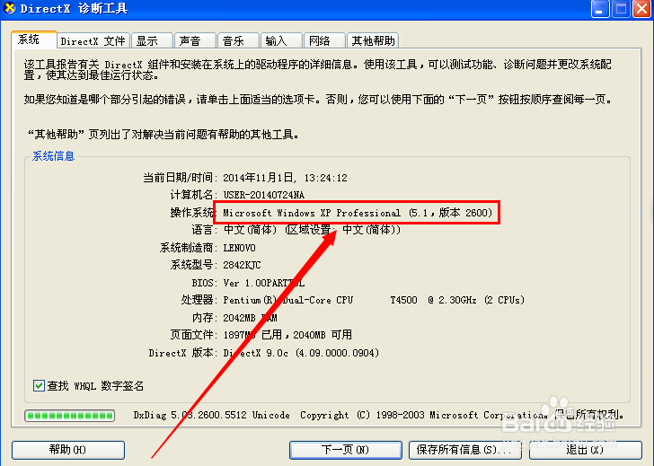Click the 下一页(N) button

click(346, 450)
